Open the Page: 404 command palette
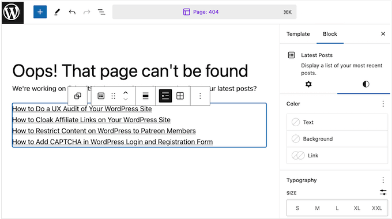The image size is (392, 219). click(204, 12)
